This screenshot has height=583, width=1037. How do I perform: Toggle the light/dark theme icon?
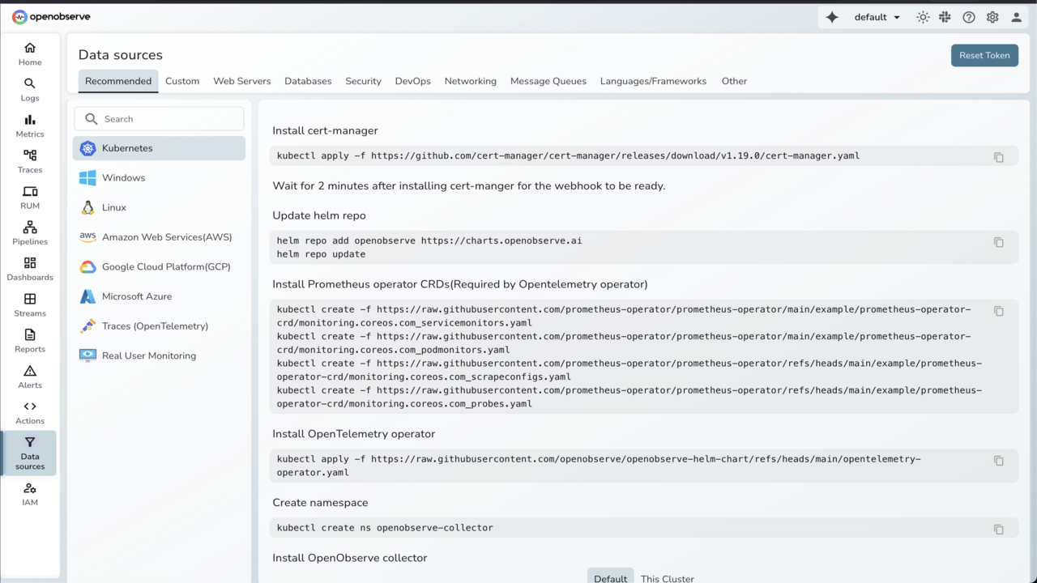[923, 17]
